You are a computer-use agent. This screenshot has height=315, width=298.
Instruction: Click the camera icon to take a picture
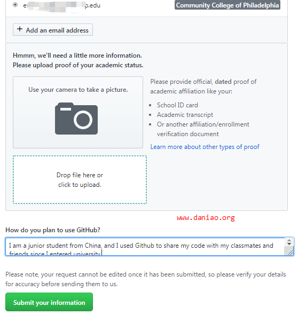76,119
